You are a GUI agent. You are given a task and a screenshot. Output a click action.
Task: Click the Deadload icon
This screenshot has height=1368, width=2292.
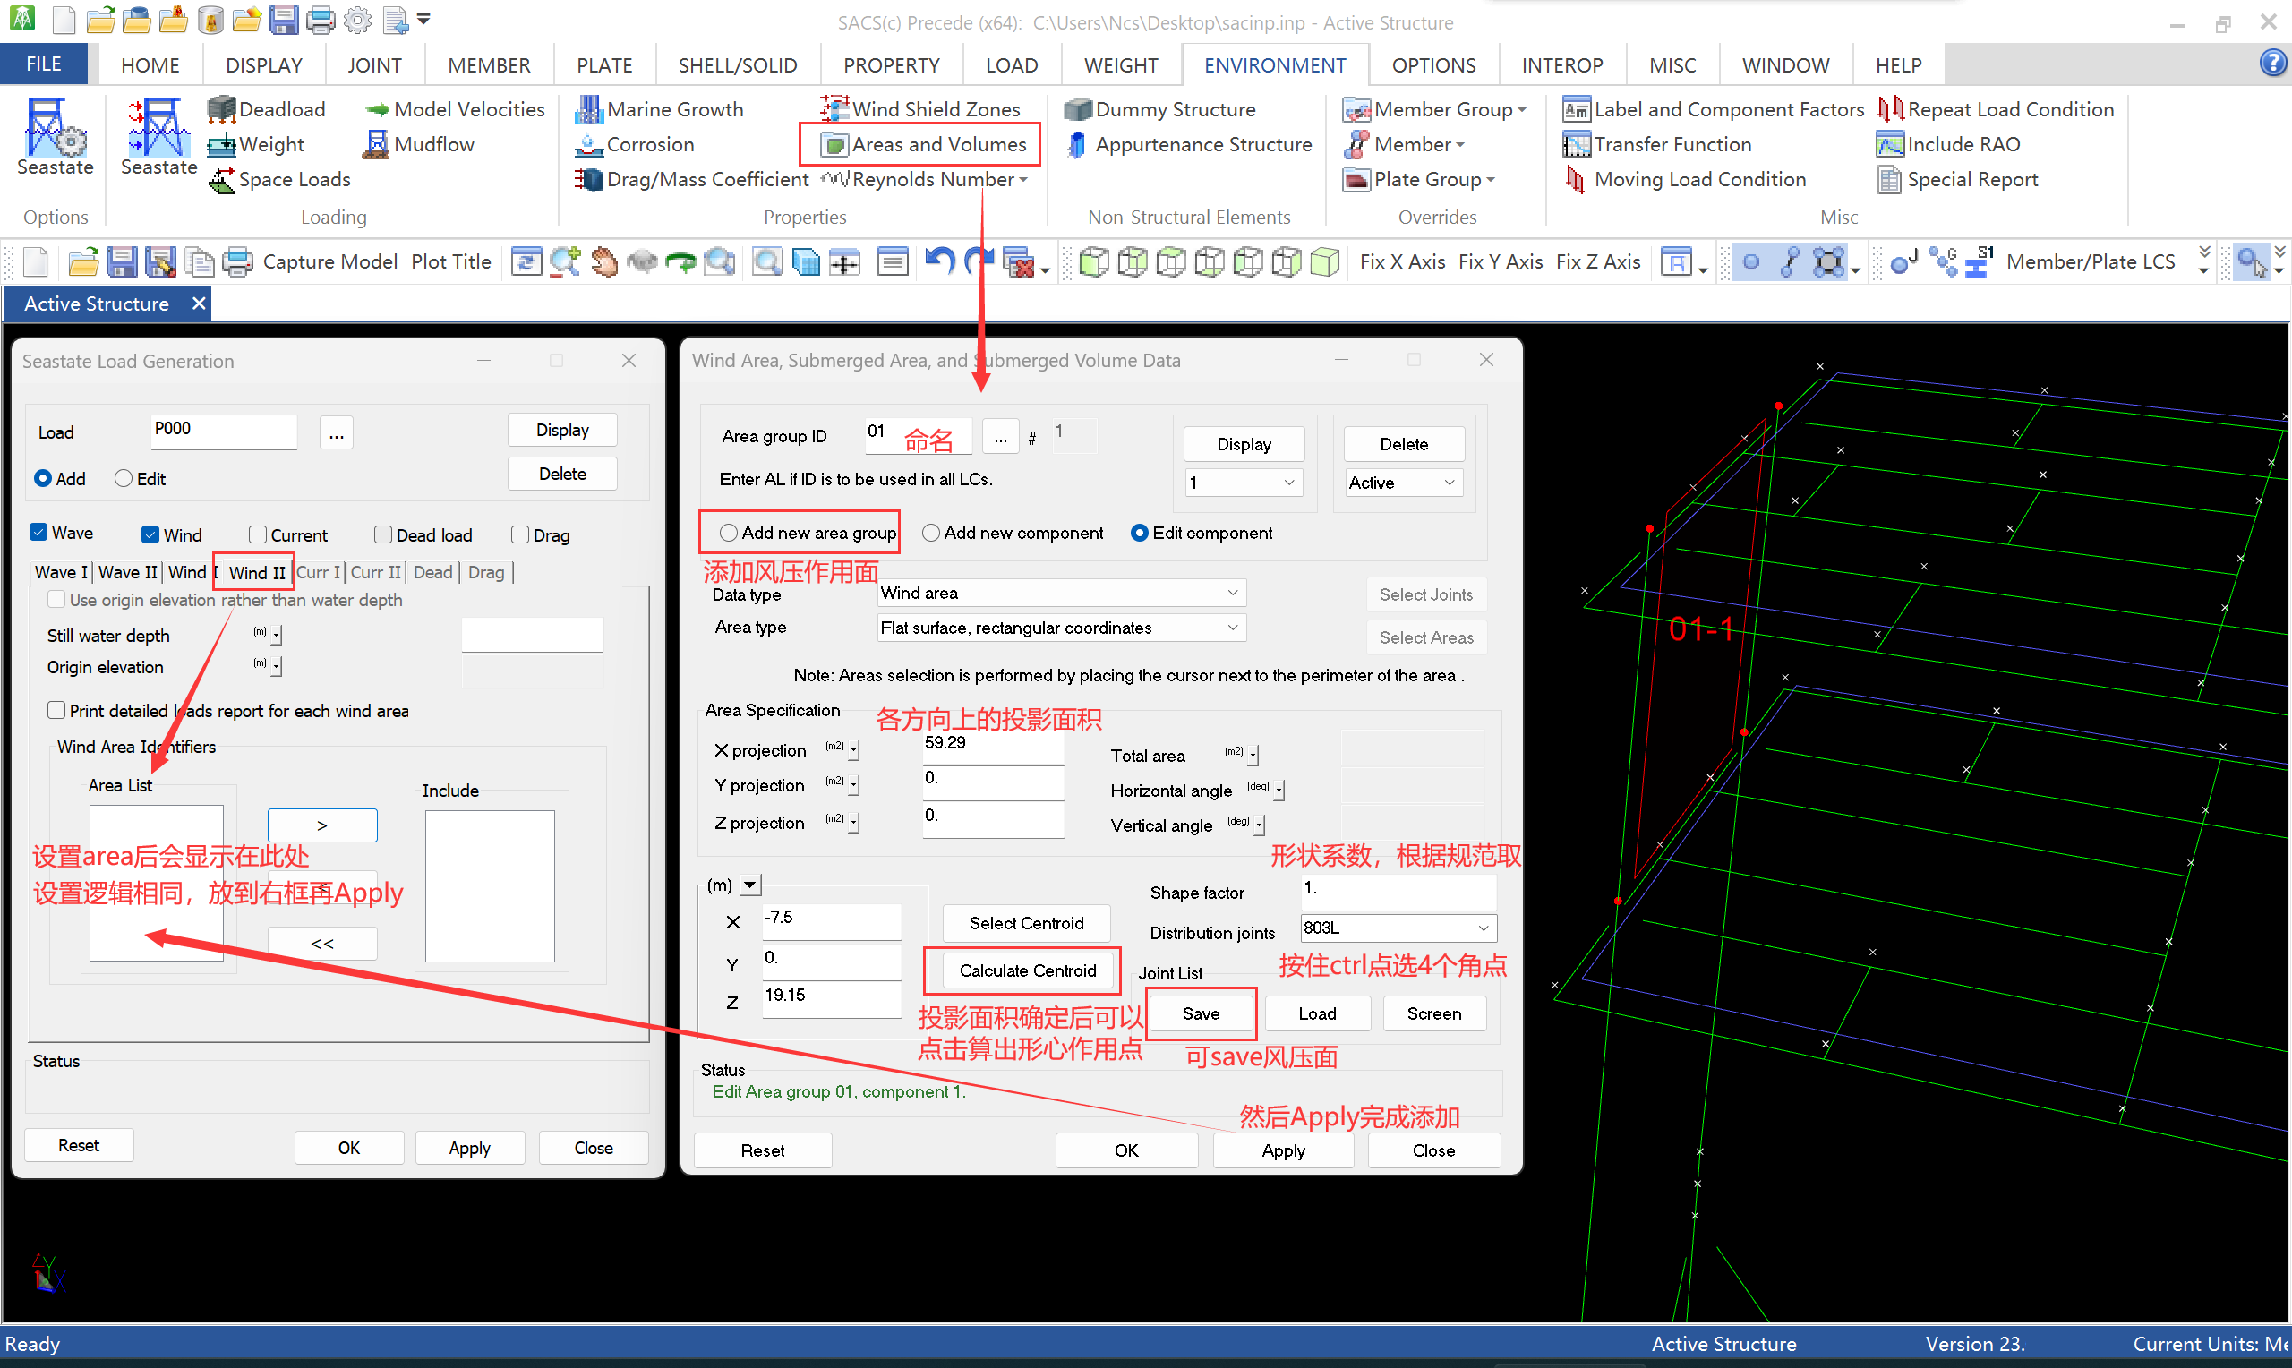(x=221, y=110)
